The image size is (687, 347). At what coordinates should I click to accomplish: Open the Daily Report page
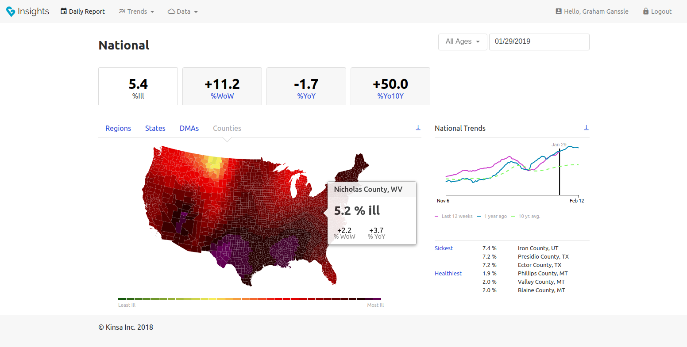pos(83,11)
